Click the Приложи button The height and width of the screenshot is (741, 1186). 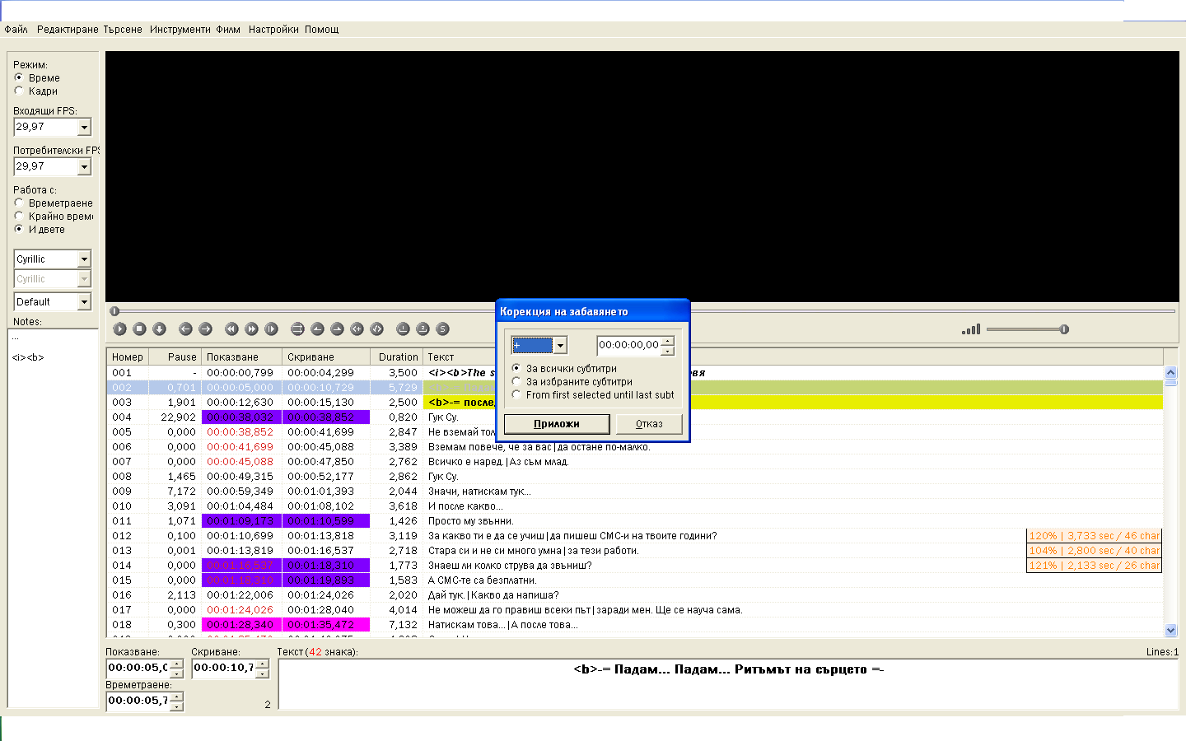tap(557, 424)
